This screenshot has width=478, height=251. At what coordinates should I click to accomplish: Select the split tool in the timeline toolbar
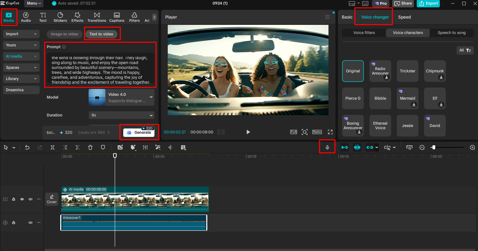pyautogui.click(x=53, y=147)
